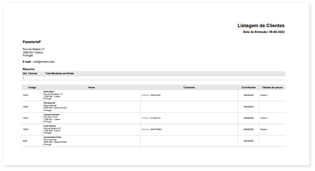Select the Sofia Melo client name
The image size is (315, 171).
coord(49,91)
